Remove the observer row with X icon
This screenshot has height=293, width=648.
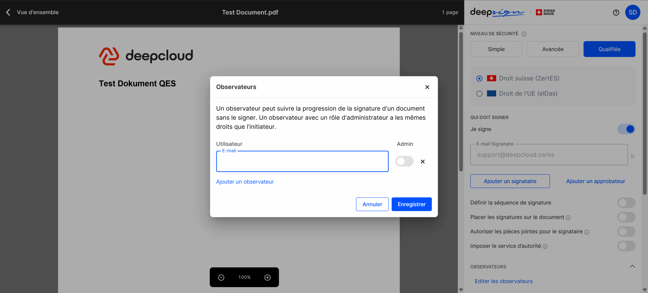point(422,162)
